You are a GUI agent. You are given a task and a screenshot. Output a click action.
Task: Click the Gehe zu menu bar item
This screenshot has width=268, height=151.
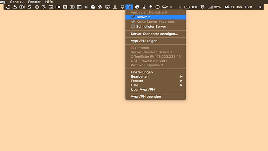click(17, 2)
